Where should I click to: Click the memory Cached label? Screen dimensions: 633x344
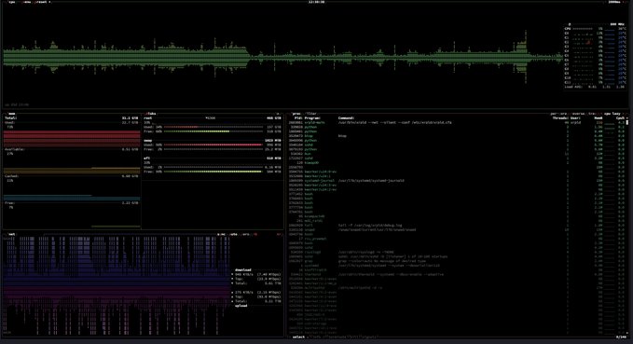pos(11,176)
